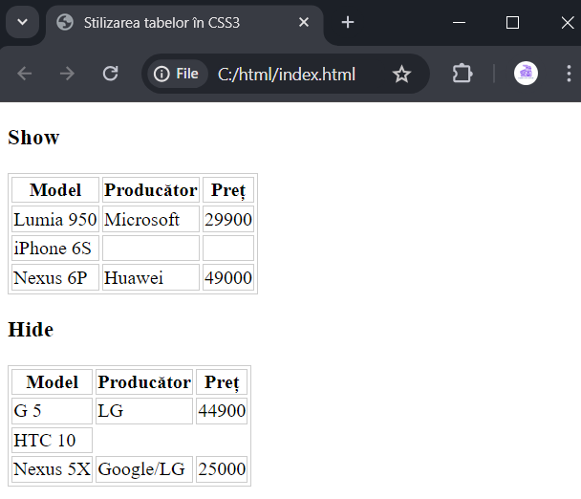Minimize the browser window
This screenshot has width=581, height=499.
click(459, 23)
